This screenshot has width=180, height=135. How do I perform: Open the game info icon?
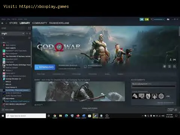click(x=169, y=66)
